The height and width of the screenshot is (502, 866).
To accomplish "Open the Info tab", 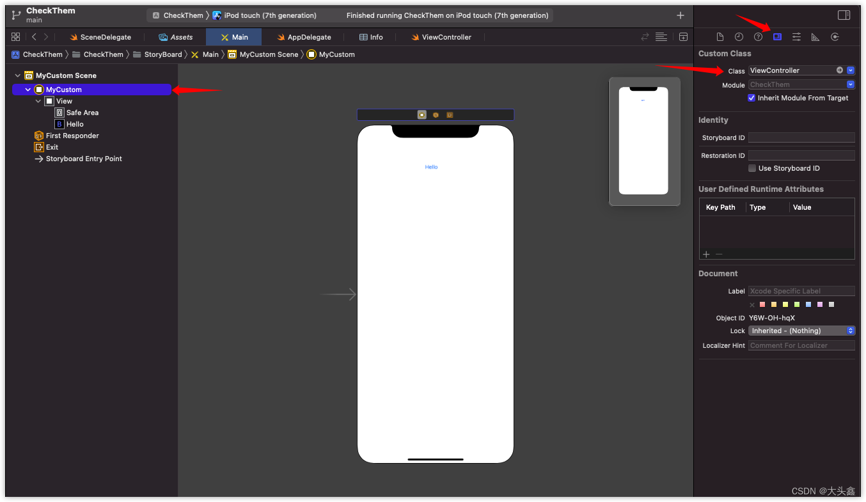I will 371,37.
